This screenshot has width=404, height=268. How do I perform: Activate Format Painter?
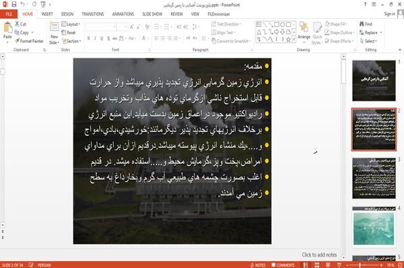[x=29, y=41]
